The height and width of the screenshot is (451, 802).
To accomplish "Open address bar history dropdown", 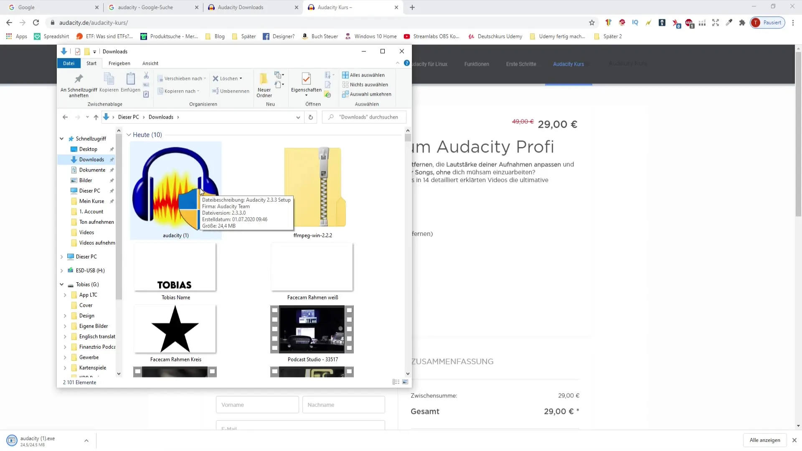I will (x=298, y=117).
